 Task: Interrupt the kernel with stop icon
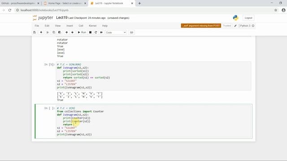(90, 32)
